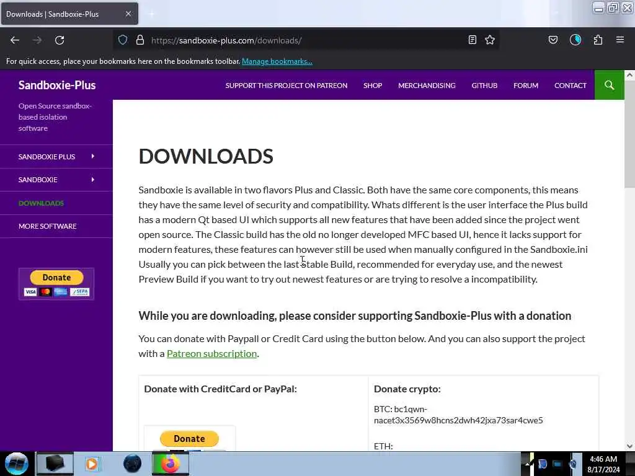Open the SHOP nav item

[373, 86]
